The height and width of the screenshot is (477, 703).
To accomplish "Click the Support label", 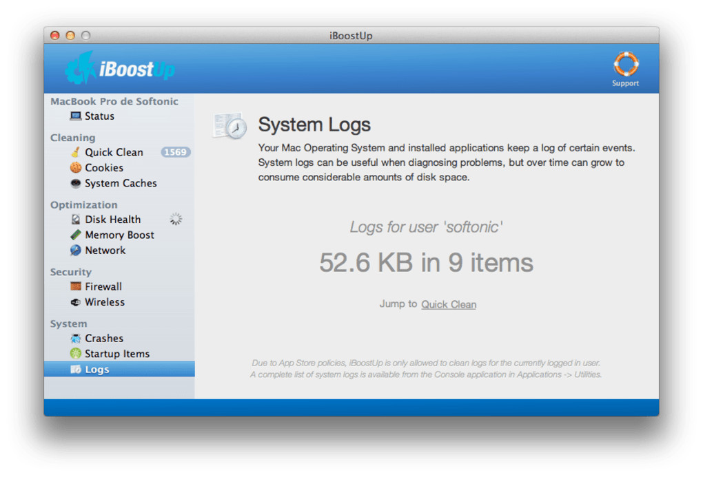I will pyautogui.click(x=625, y=83).
